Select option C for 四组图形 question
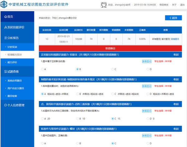This screenshot has height=147, width=187. pos(113,144)
